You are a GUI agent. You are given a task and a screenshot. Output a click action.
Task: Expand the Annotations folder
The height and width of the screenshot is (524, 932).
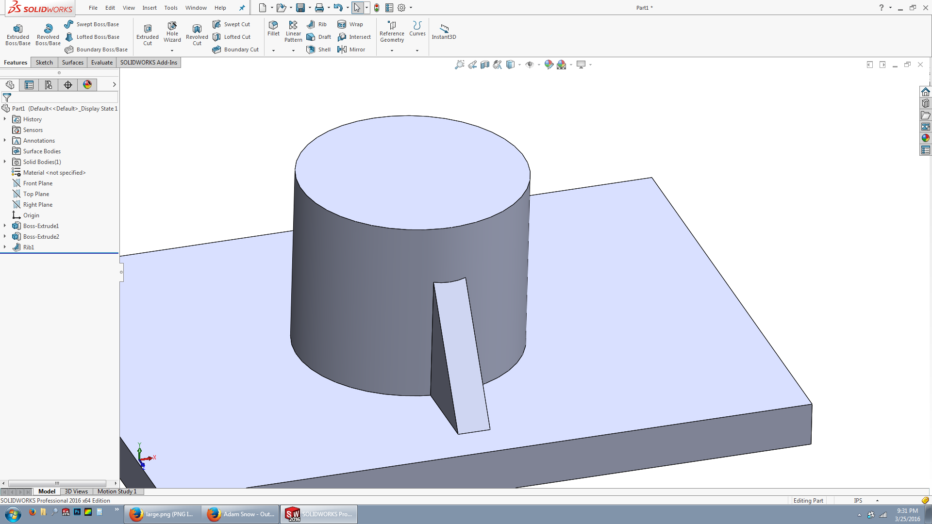5,140
